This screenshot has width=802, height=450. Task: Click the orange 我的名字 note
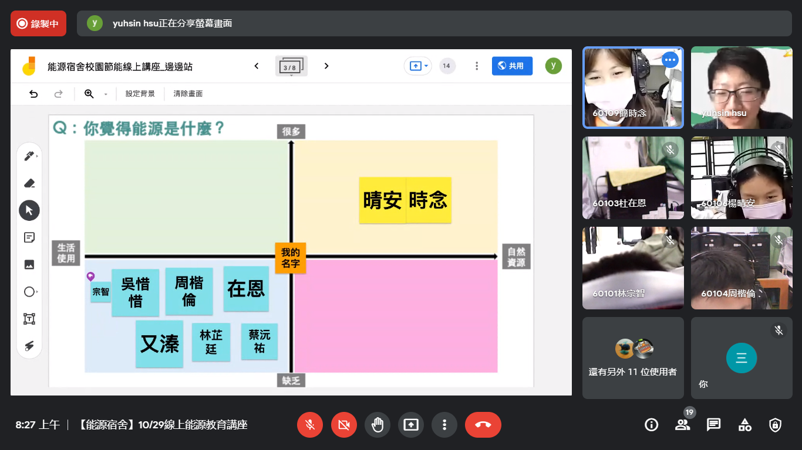(291, 258)
